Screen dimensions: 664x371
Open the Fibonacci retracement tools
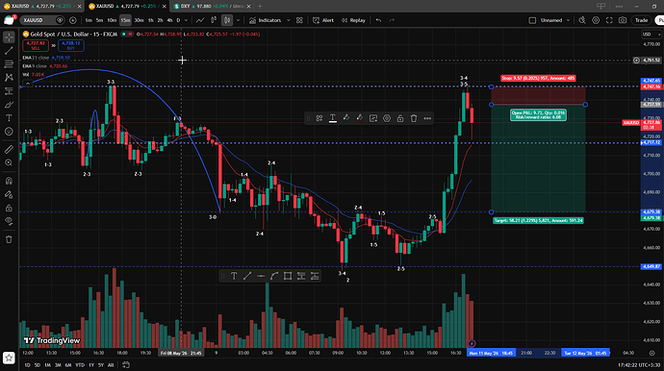9,64
